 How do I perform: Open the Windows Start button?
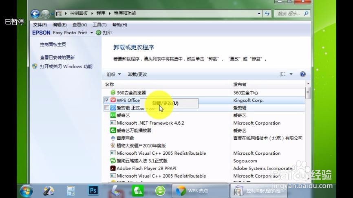coord(26,191)
